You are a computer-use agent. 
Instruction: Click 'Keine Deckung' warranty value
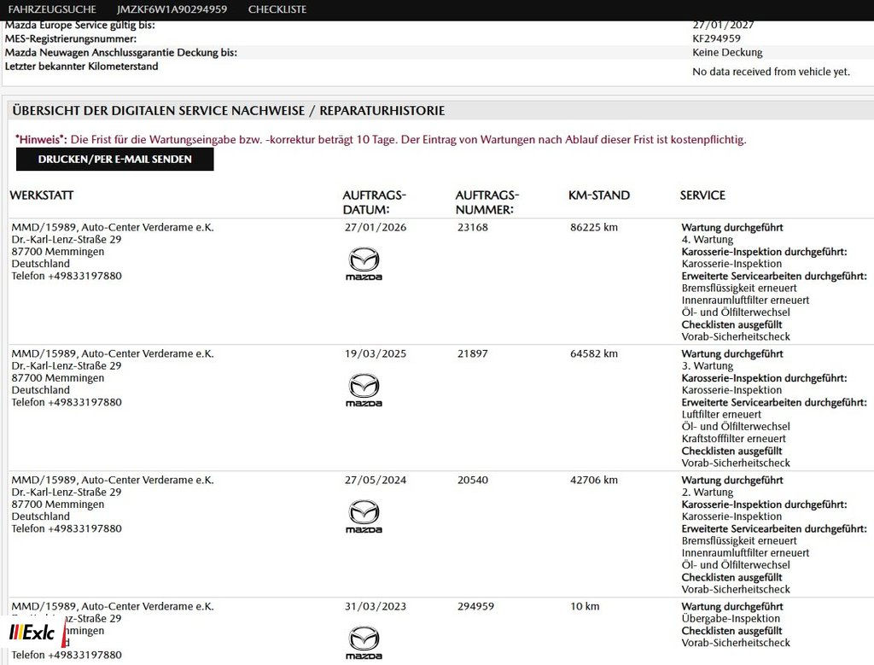click(727, 52)
